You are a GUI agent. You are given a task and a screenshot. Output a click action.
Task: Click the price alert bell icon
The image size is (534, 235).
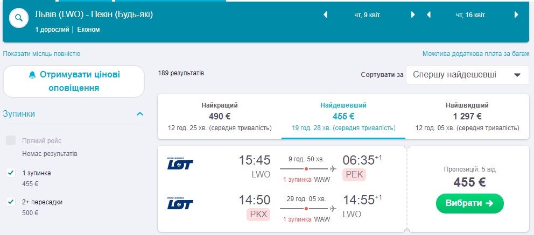[x=32, y=75]
